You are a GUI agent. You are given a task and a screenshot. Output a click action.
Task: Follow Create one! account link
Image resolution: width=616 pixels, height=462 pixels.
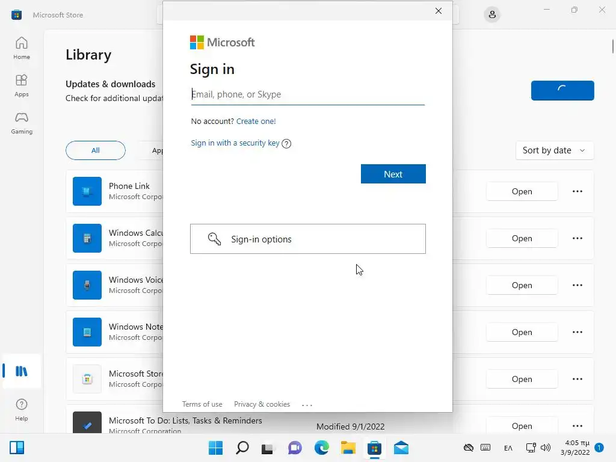256,122
